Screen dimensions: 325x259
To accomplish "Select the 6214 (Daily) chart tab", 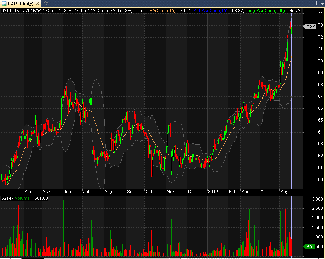I will [x=21, y=4].
